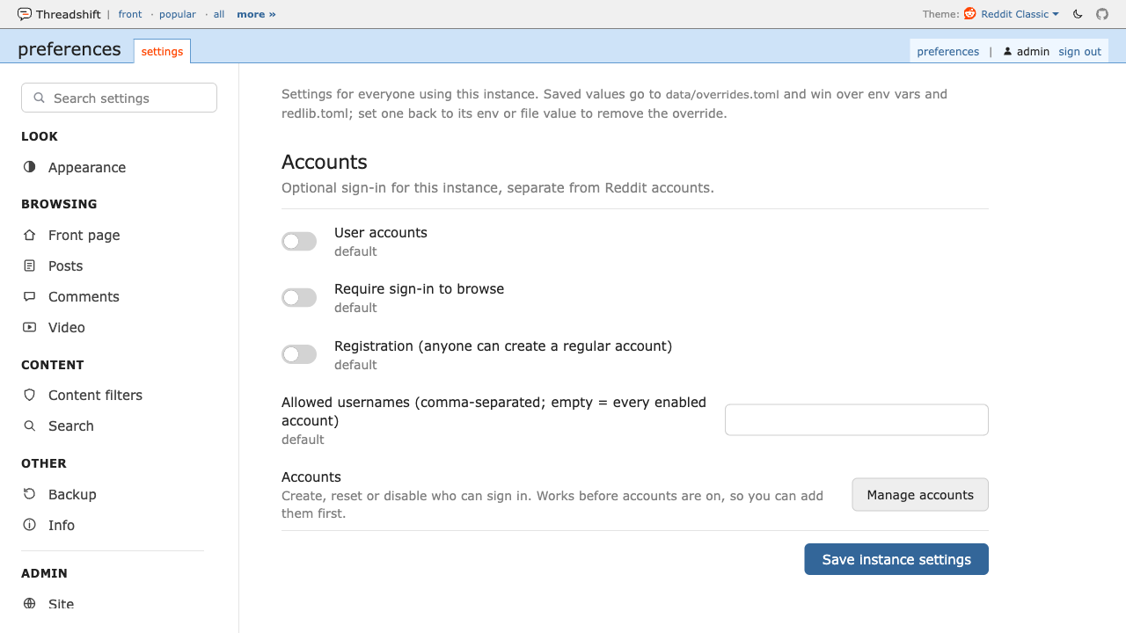The image size is (1126, 633).
Task: Open Appearance via its half-circle icon
Action: [x=30, y=167]
